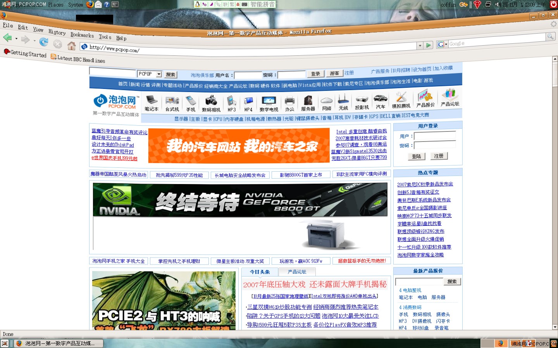Focus the 最新产品报价 search field
558x348 pixels.
[419, 281]
